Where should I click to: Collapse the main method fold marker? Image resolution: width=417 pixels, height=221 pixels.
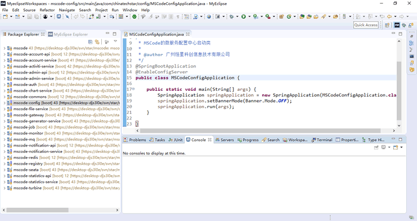pos(134,89)
